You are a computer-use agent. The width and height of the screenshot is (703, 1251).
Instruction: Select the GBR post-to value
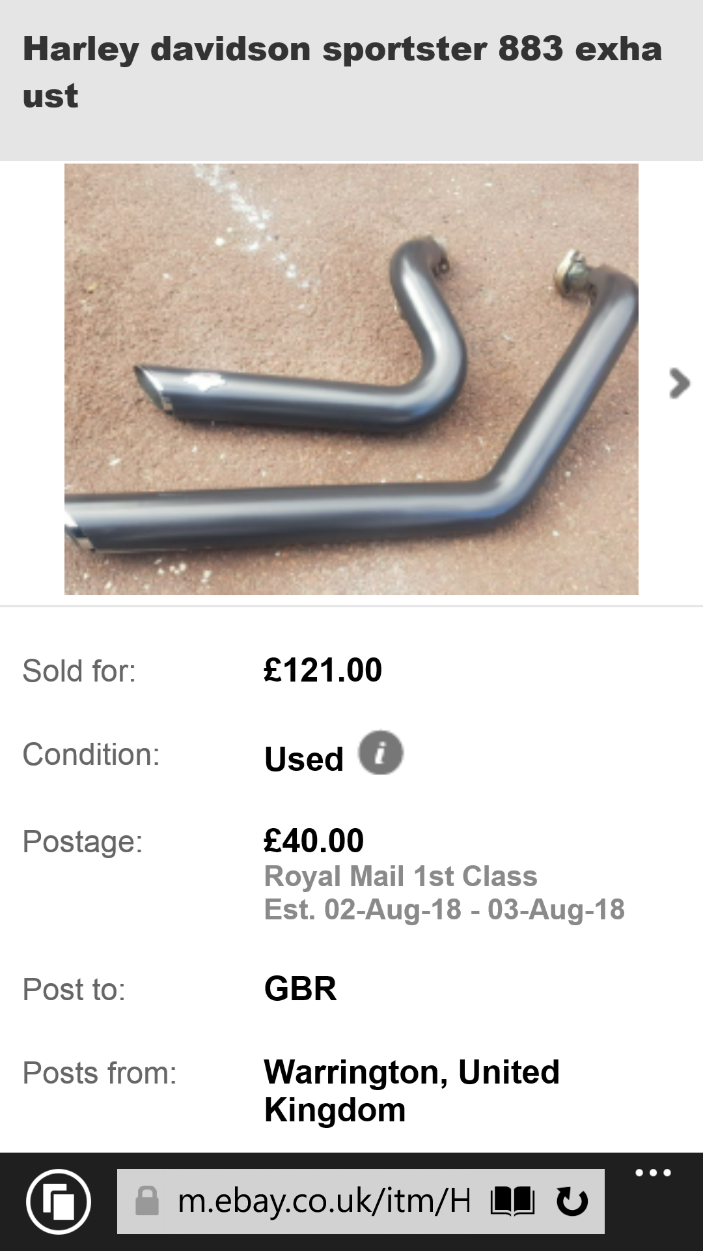point(301,989)
